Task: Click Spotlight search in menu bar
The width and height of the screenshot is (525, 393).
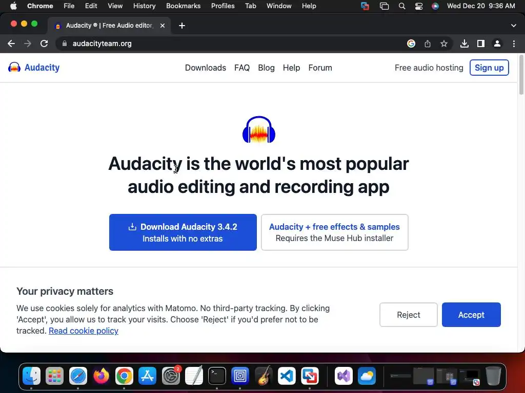Action: coord(402,6)
